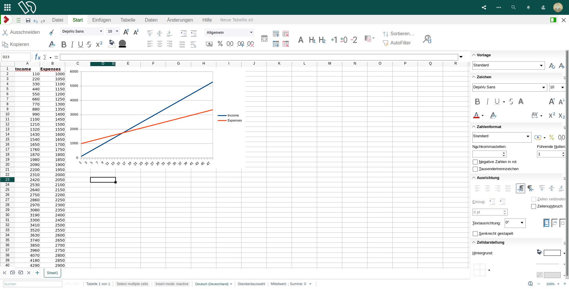
Task: Switch to the Änderungen tab
Action: tap(180, 20)
